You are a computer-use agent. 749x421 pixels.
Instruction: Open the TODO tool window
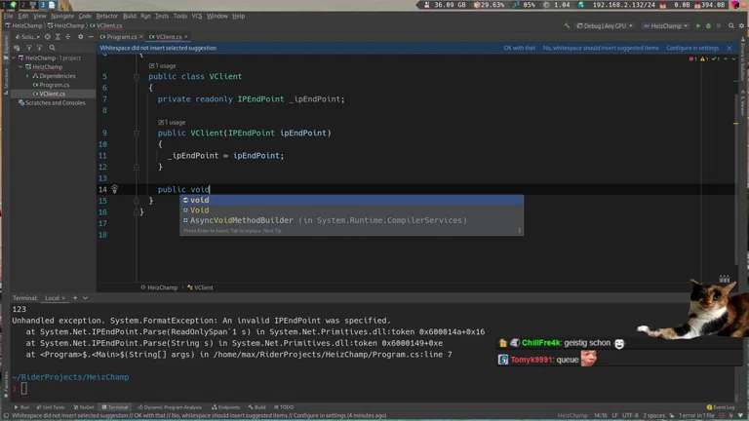(284, 407)
